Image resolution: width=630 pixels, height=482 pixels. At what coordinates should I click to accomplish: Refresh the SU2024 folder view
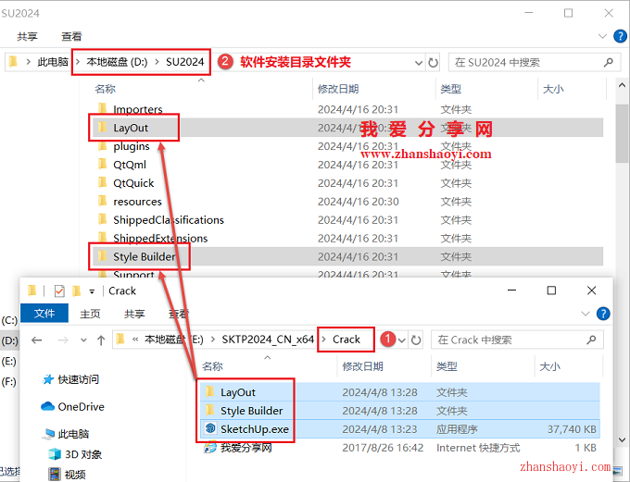(x=433, y=63)
